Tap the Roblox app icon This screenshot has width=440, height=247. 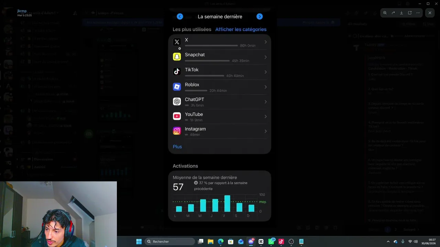177,87
